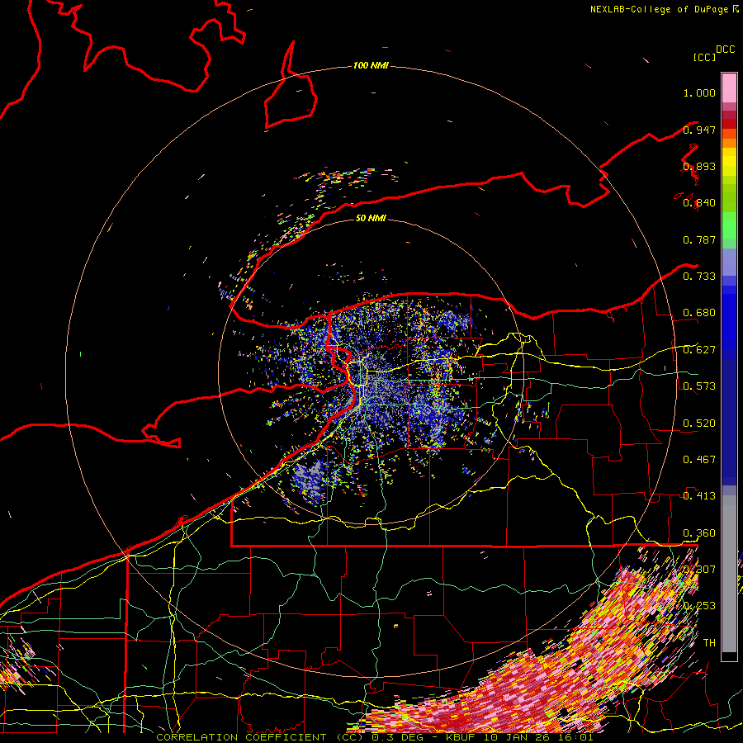743x743 pixels.
Task: Click the CORRELATION COEFFICIENT (CC) caption text
Action: pos(260,737)
